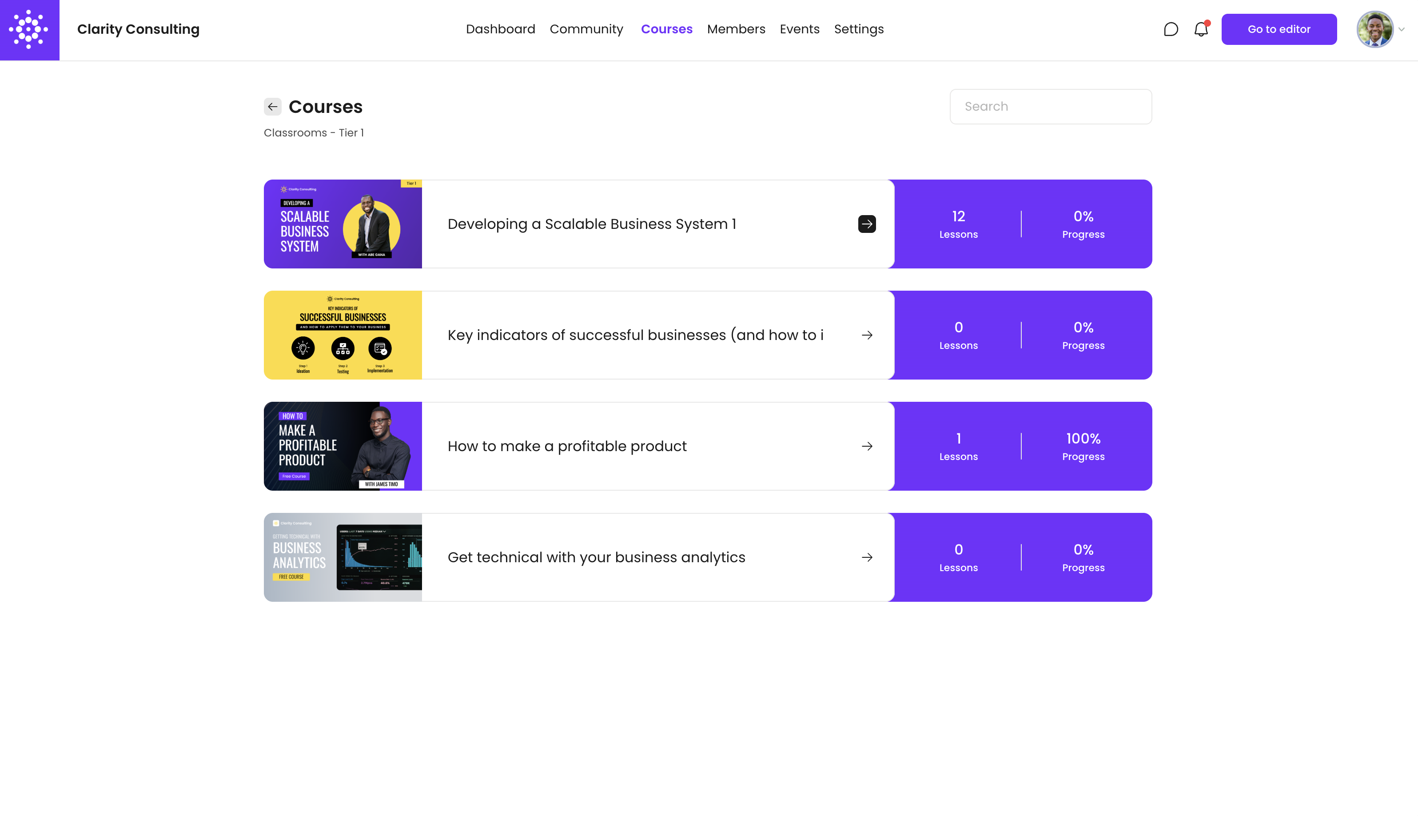Focus the Search input field

pyautogui.click(x=1050, y=107)
